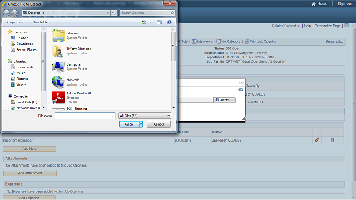Toggle the preview pane icon

click(159, 22)
